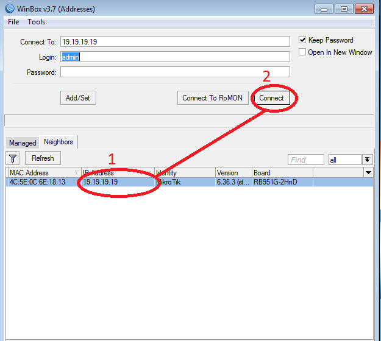
Task: Sort by IP Address column header
Action: pos(118,172)
